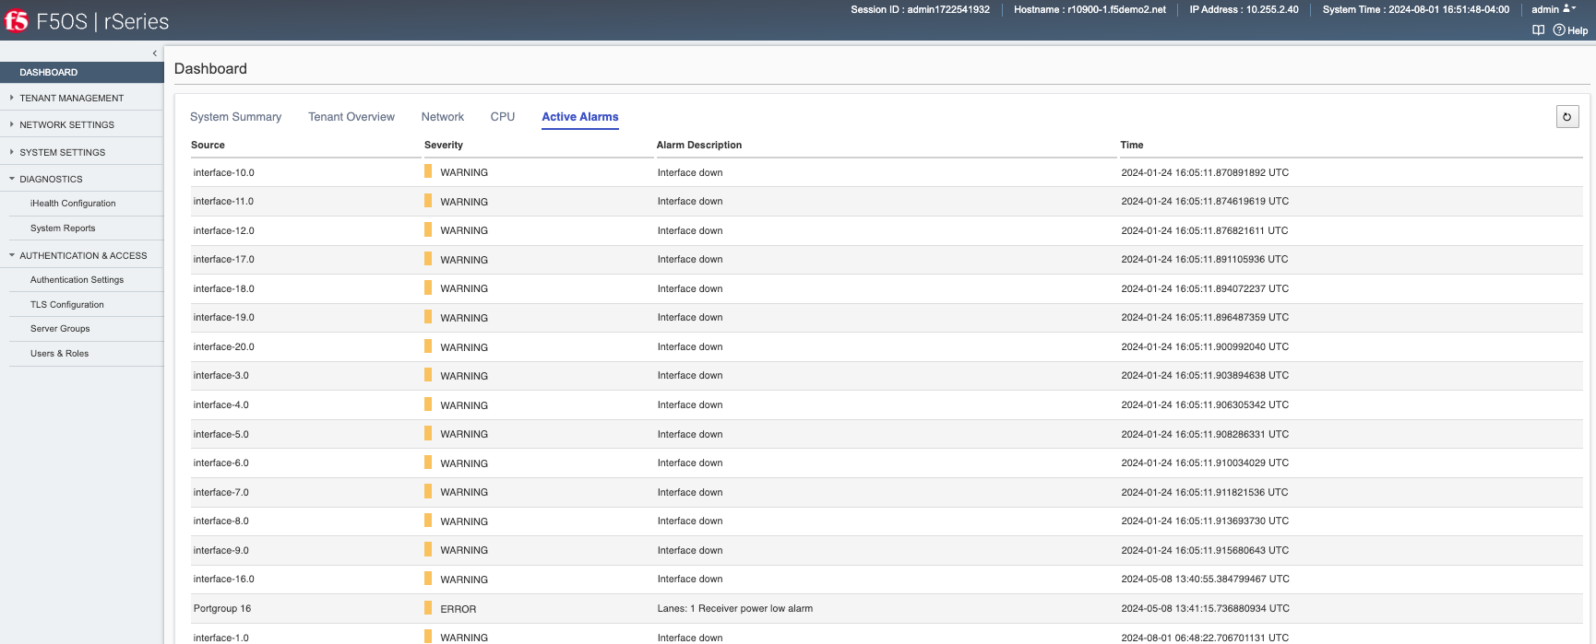This screenshot has height=644, width=1596.
Task: Click the Source column header
Action: 208,145
